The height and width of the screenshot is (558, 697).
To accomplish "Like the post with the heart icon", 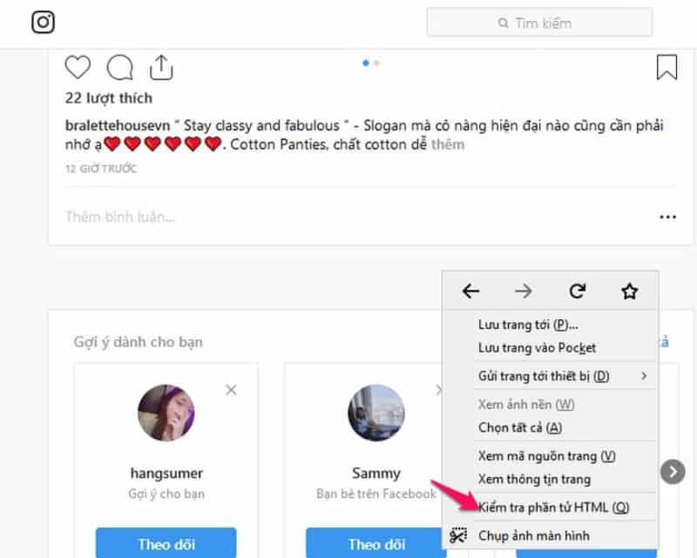I will click(x=77, y=65).
